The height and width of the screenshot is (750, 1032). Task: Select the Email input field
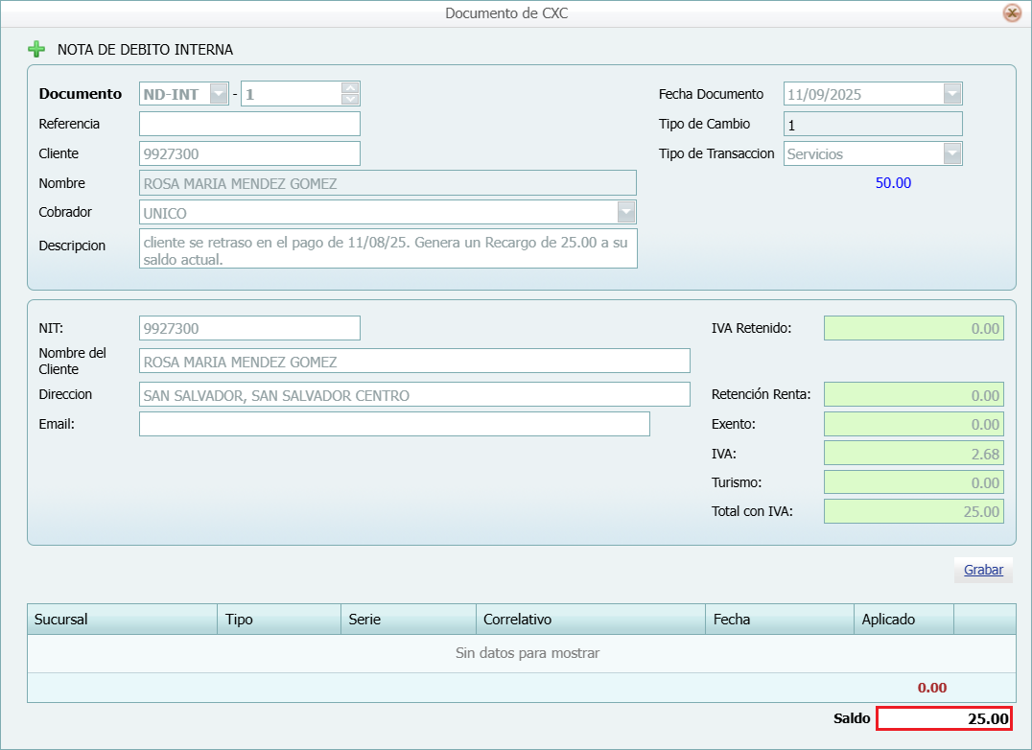394,424
